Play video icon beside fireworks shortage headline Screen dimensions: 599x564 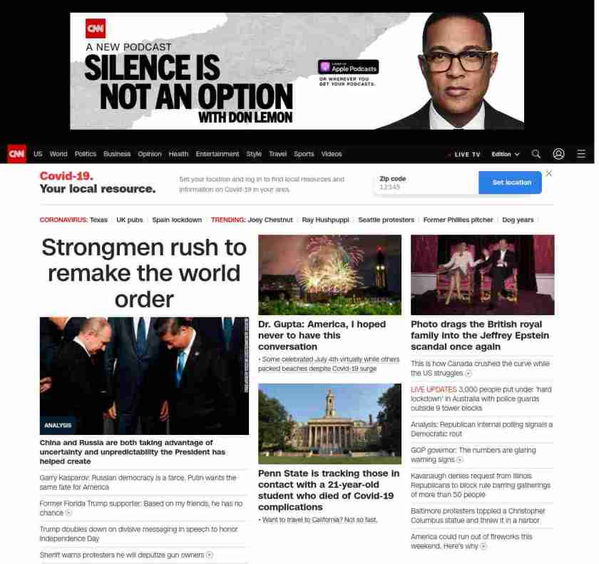[x=483, y=546]
